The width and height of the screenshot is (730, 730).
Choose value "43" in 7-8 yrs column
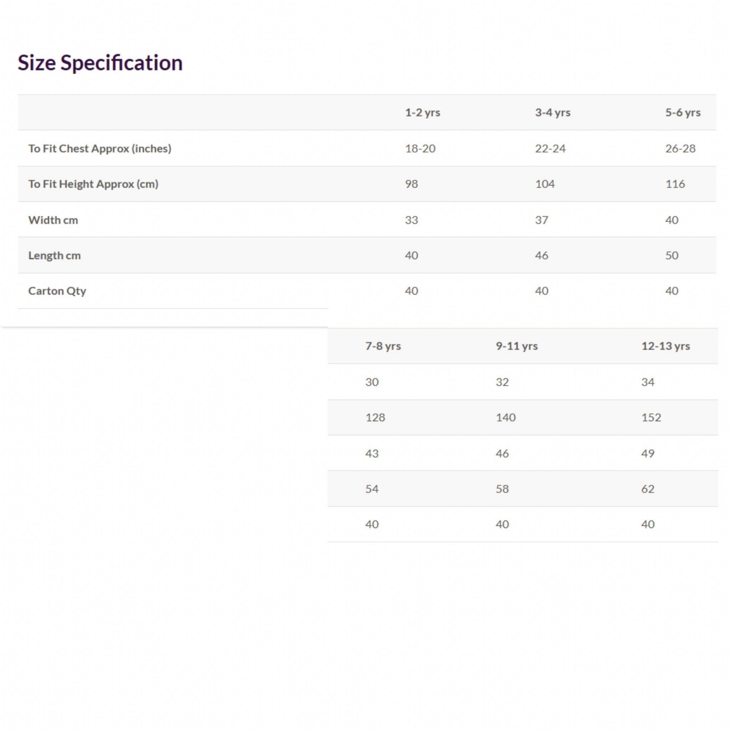372,453
